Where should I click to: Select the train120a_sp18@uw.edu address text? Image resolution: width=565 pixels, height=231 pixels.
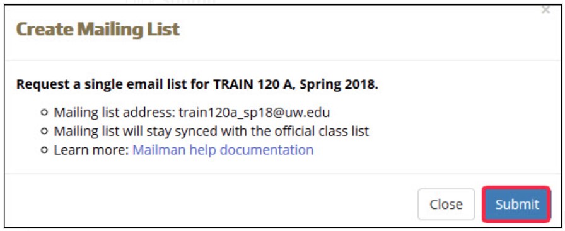tap(254, 113)
